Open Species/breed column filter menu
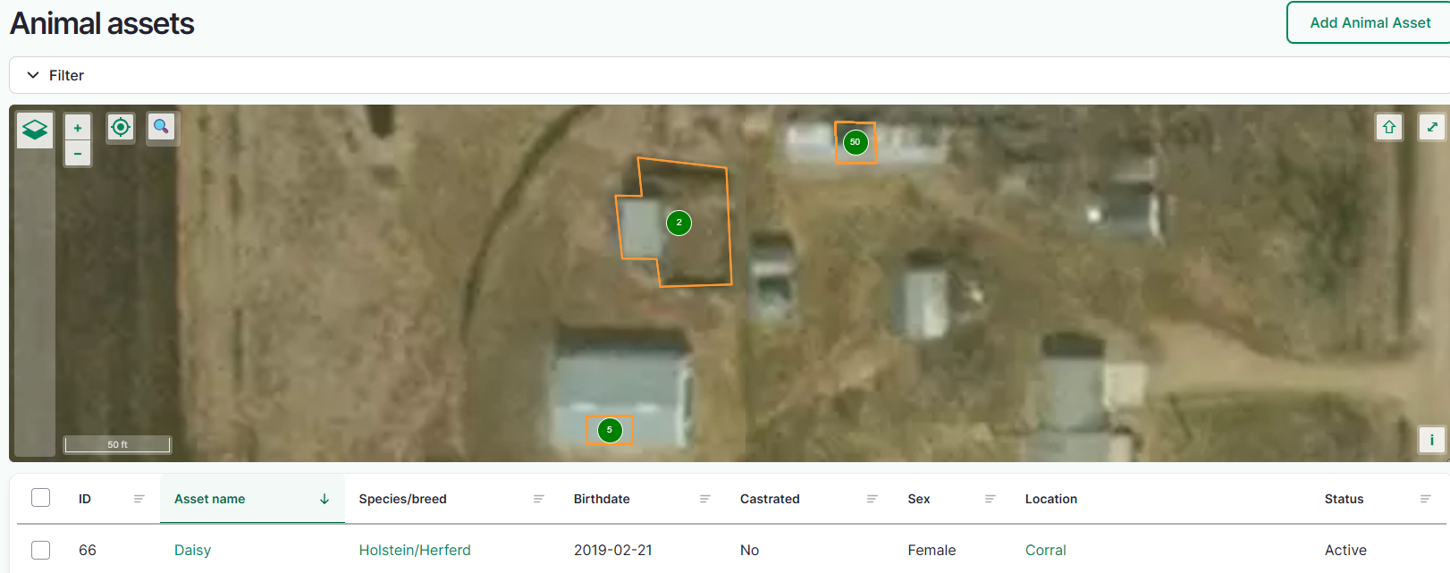 click(x=539, y=499)
